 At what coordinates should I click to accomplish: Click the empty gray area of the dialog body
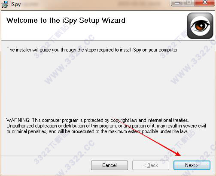tap(107, 86)
